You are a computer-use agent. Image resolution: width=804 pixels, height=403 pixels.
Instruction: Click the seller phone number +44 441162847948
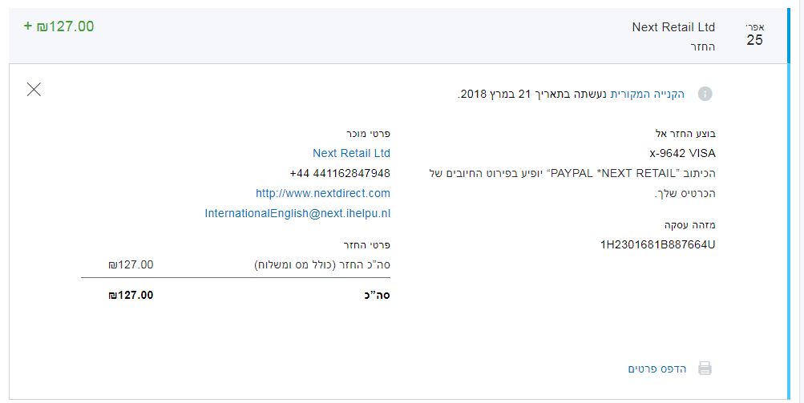(340, 173)
